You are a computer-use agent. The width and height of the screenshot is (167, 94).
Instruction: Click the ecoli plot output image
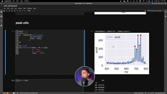pyautogui.click(x=122, y=54)
